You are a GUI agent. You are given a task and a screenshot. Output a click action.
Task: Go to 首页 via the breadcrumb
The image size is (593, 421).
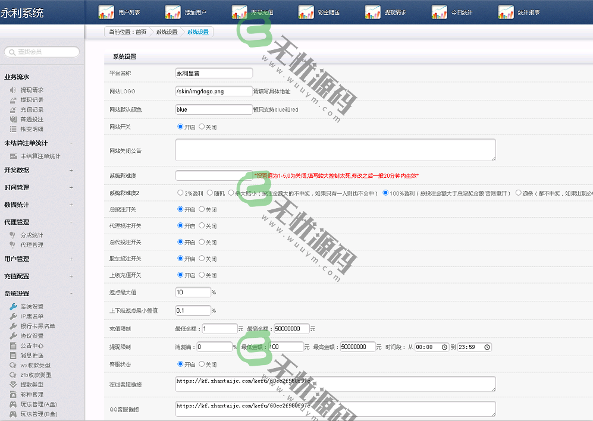(x=141, y=32)
